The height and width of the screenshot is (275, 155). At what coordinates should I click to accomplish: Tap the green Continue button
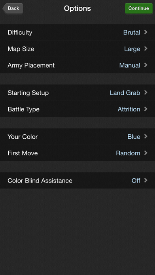click(139, 8)
